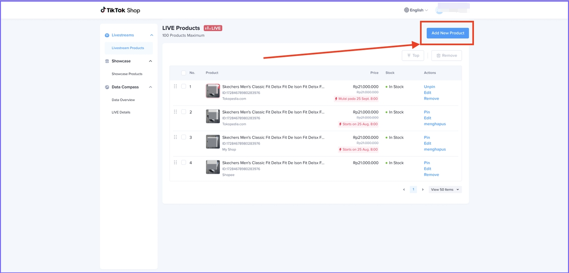Viewport: 569px width, 273px height.
Task: Click the user profile avatar
Action: tap(439, 10)
